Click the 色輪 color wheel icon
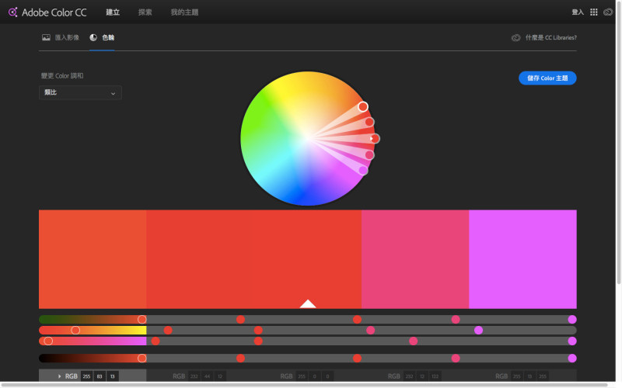This screenshot has width=622, height=388. click(x=93, y=37)
